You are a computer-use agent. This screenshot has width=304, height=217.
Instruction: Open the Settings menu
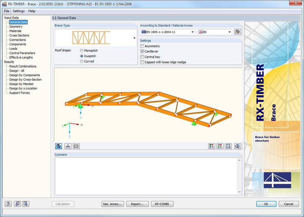(x=19, y=11)
